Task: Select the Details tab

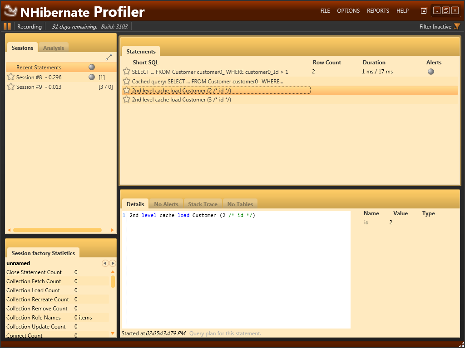Action: coord(135,204)
